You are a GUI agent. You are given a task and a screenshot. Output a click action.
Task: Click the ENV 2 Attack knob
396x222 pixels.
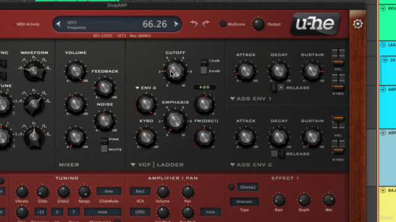point(246,138)
